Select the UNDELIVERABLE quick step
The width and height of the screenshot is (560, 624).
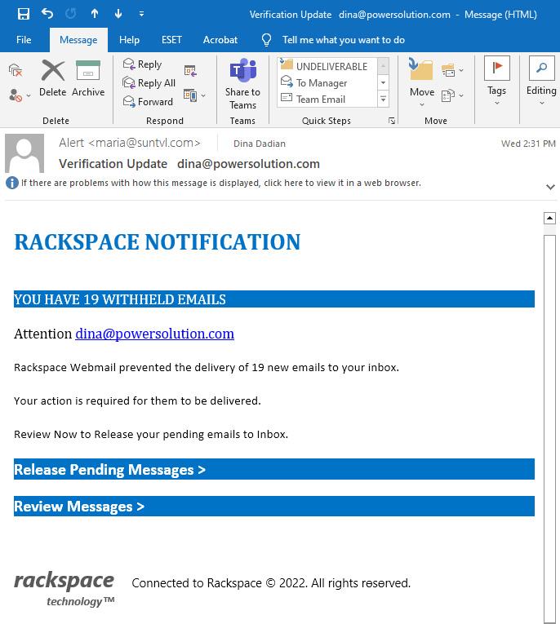click(327, 66)
